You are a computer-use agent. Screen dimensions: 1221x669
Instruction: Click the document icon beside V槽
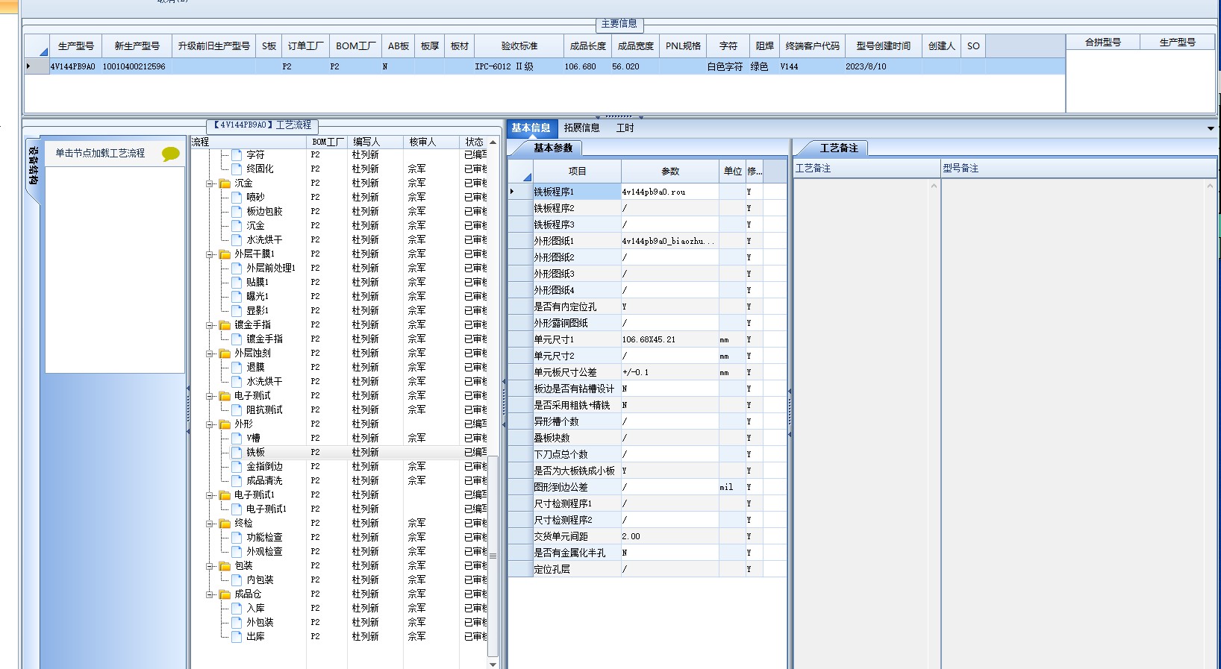237,438
